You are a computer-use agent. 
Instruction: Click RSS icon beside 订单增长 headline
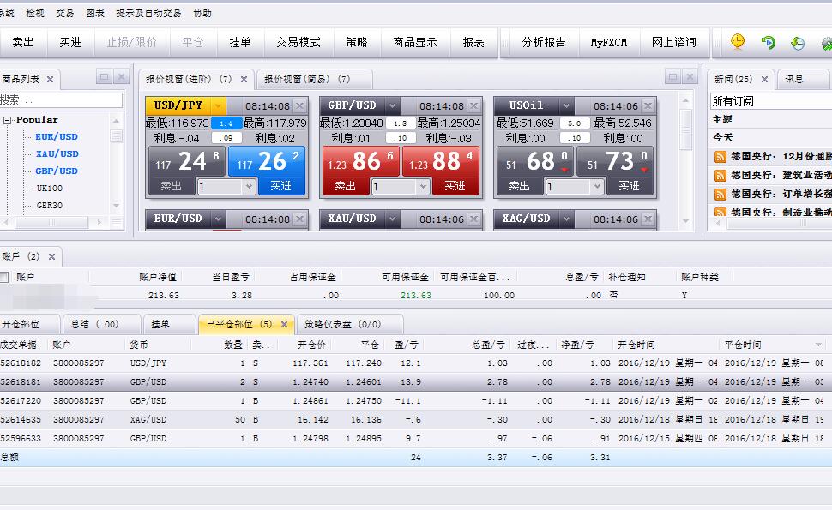[720, 194]
